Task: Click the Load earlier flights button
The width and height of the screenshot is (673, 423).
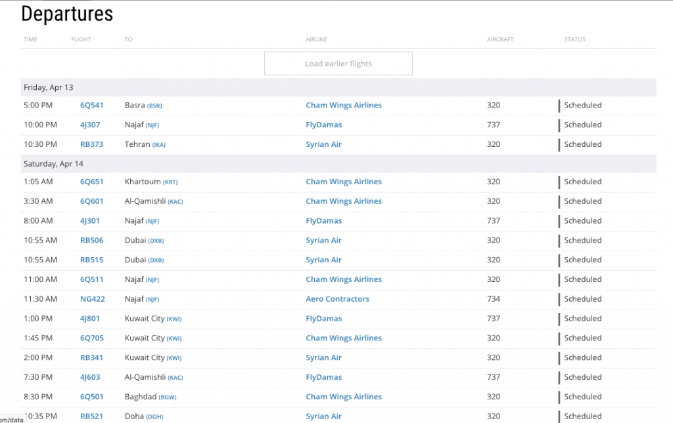Action: 338,64
